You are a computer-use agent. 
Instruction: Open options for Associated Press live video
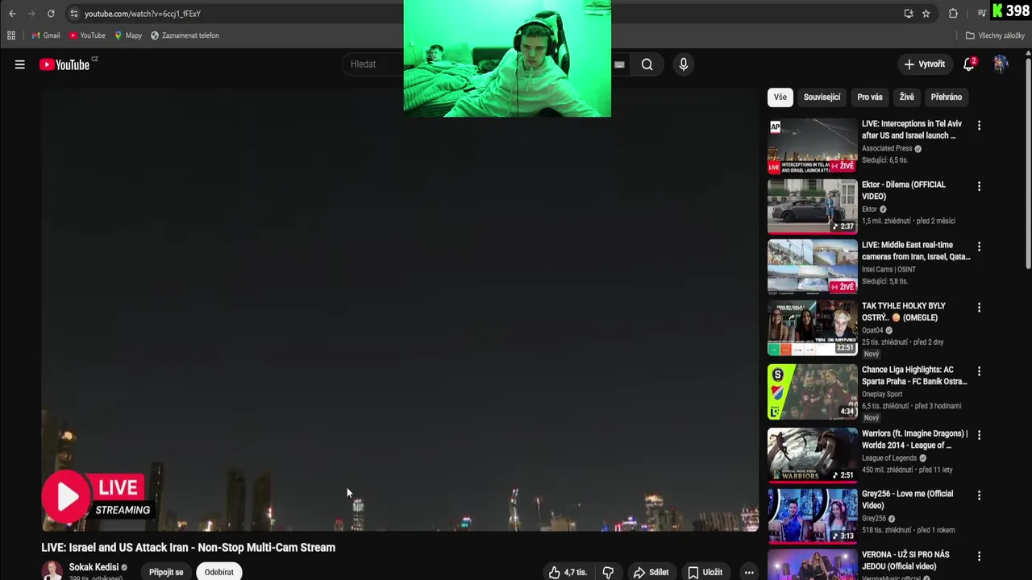coord(979,126)
